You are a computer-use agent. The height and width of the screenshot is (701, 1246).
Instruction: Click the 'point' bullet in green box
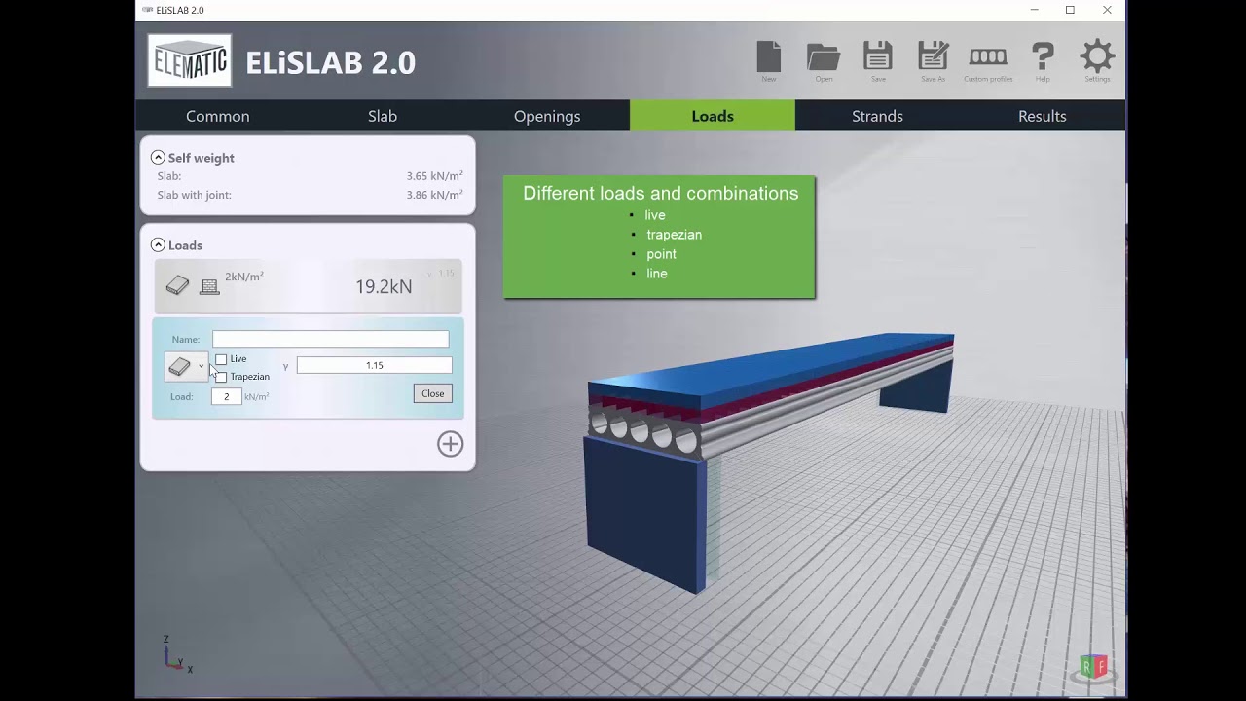[x=661, y=254]
